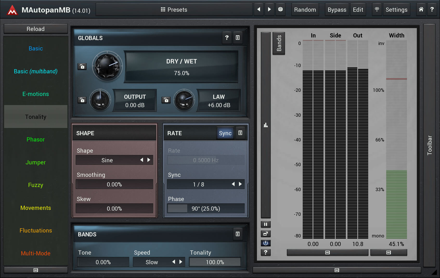Viewport: 440px width, 278px height.
Task: Select the Jumper device
Action: [36, 162]
